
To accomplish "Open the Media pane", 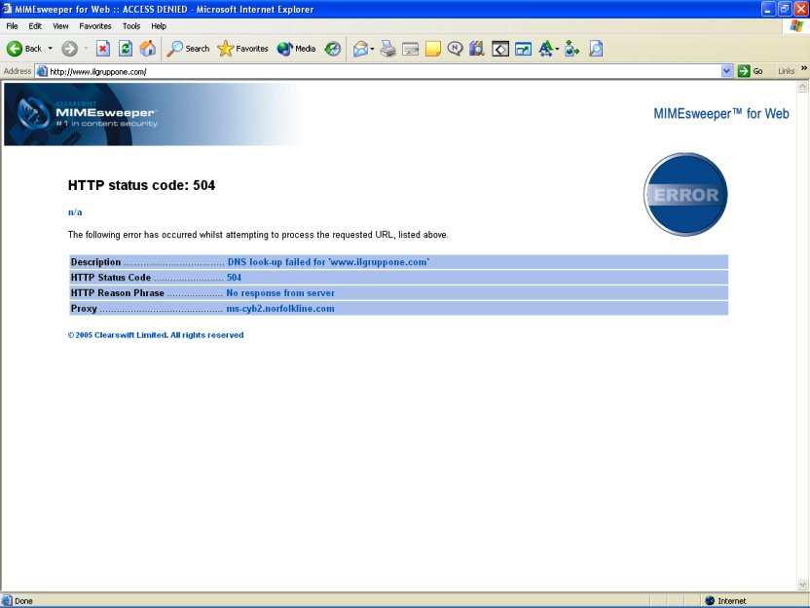I will click(297, 49).
